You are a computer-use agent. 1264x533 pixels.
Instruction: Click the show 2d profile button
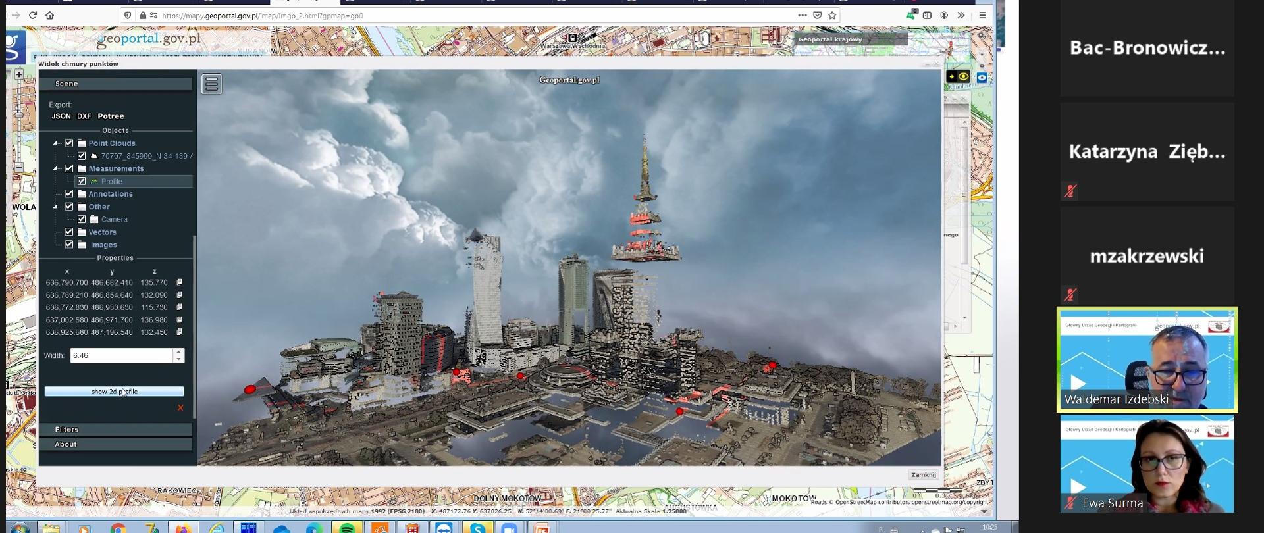(114, 392)
